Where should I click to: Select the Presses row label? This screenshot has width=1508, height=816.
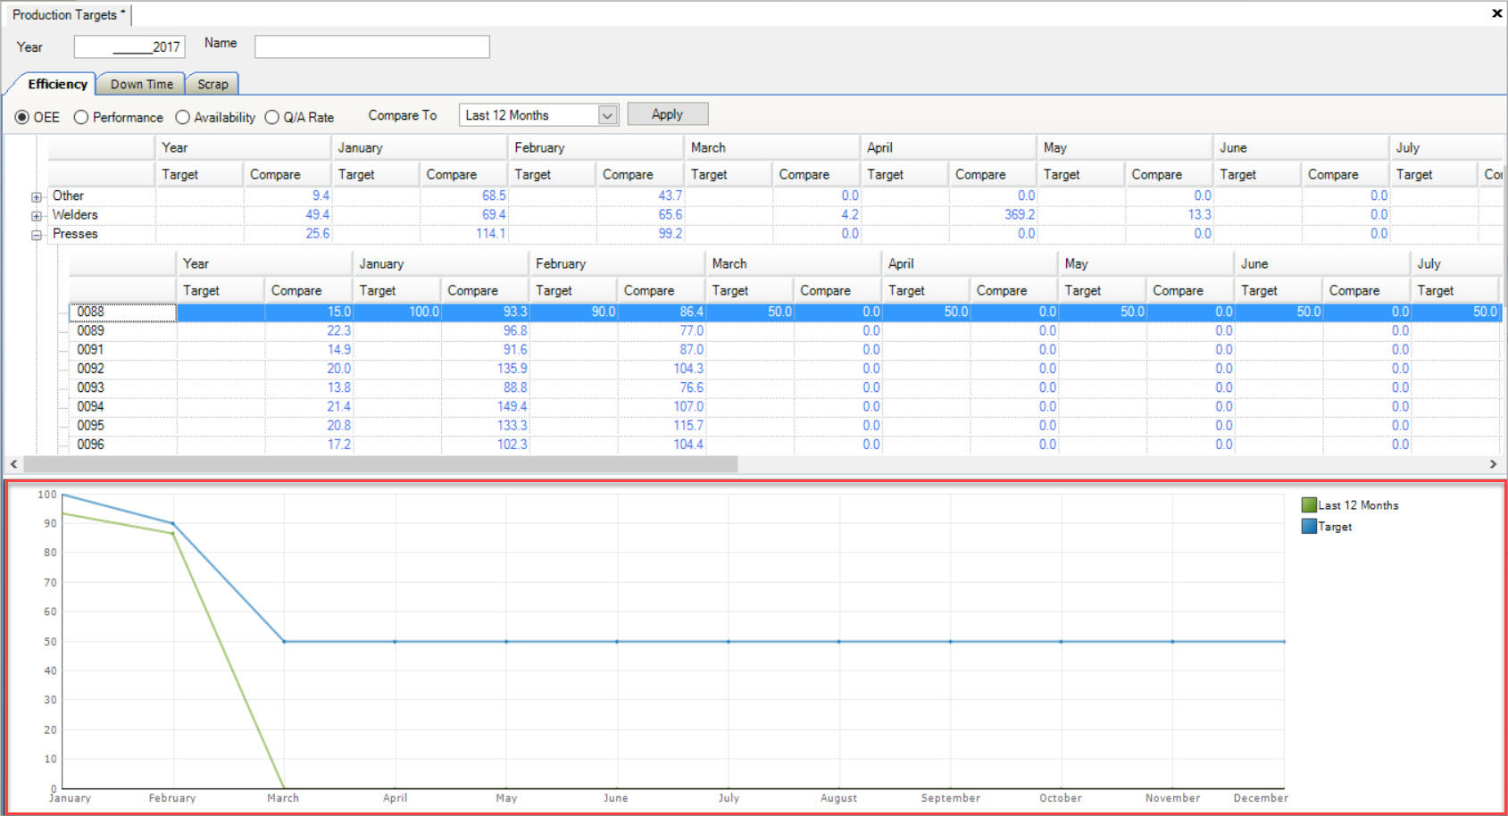(75, 234)
